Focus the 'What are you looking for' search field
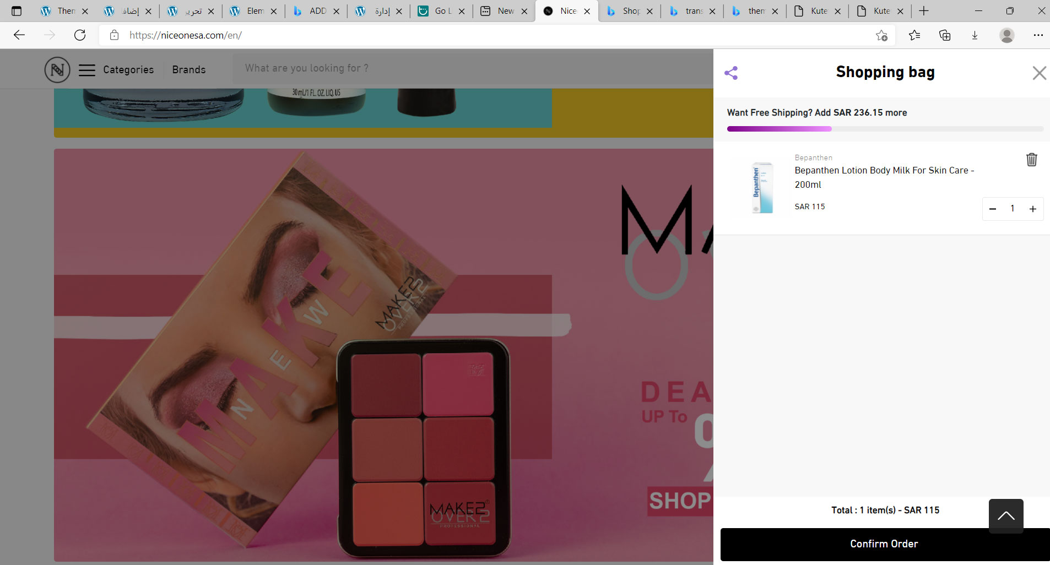The width and height of the screenshot is (1050, 565). [473, 68]
